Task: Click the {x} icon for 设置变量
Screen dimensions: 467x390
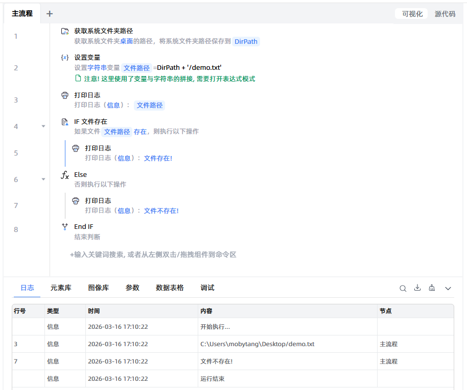Action: (x=65, y=58)
